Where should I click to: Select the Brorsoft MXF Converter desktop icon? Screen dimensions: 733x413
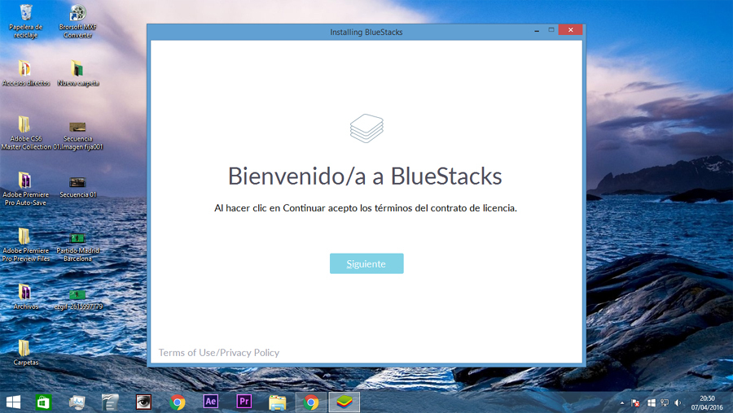coord(77,13)
